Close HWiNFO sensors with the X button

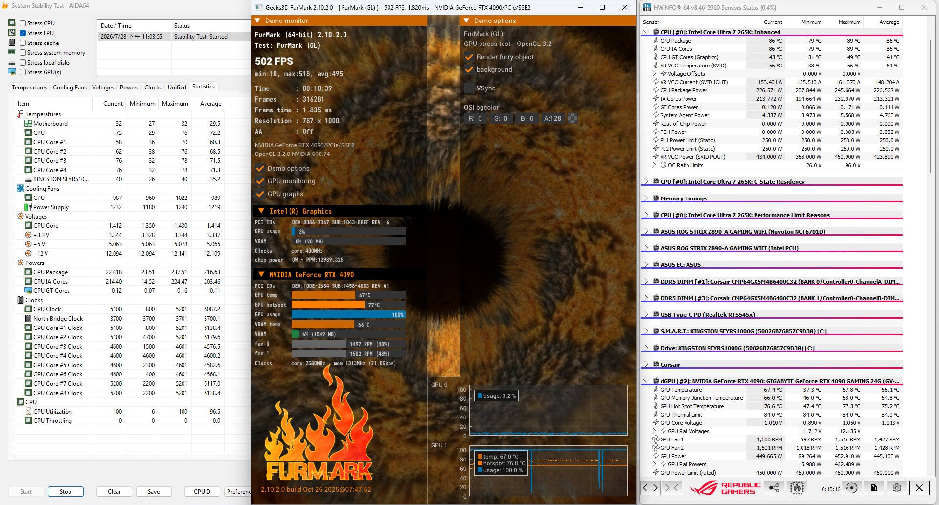(x=919, y=488)
